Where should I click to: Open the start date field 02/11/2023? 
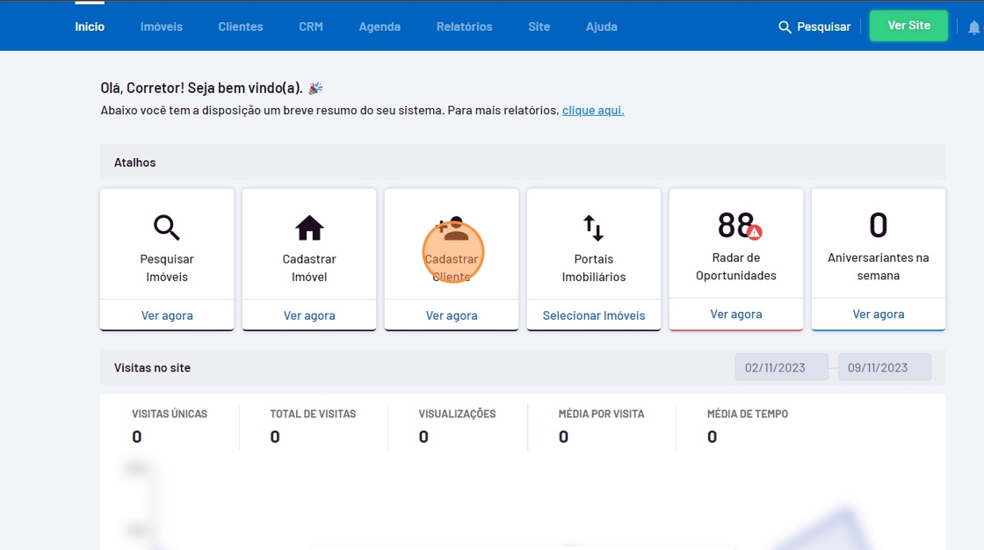(781, 367)
